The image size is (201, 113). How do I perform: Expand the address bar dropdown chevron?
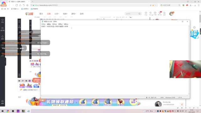[156, 5]
